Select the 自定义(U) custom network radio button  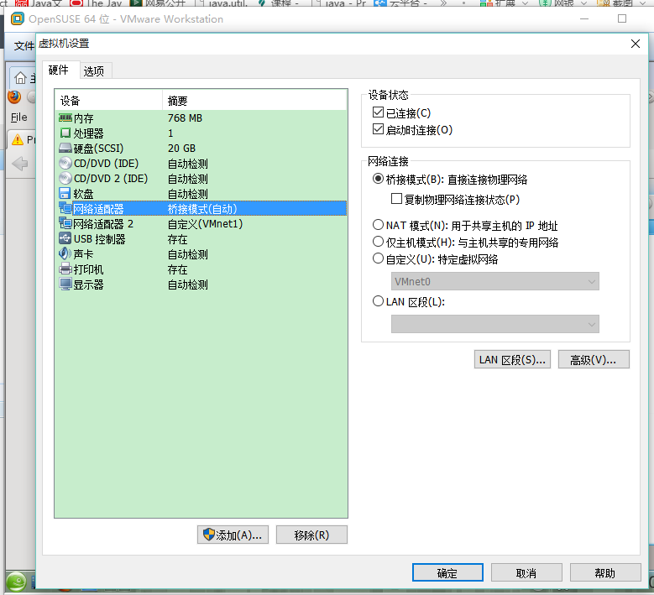[378, 258]
